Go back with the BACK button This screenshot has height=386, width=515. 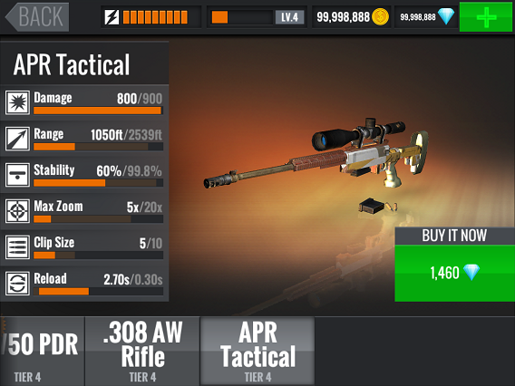pos(37,16)
